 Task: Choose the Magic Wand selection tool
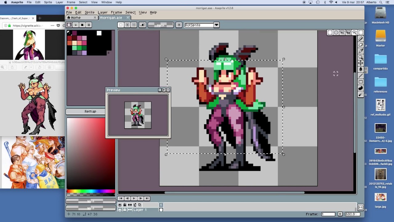click(x=354, y=32)
